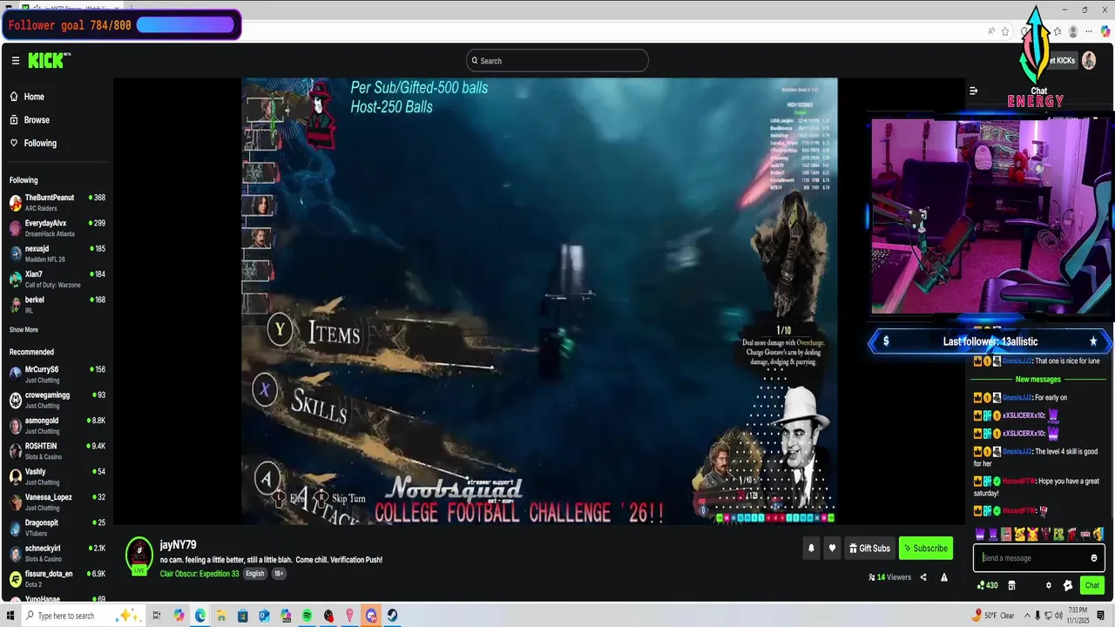The height and width of the screenshot is (627, 1115).
Task: Click the 430 channel points balance
Action: click(988, 585)
